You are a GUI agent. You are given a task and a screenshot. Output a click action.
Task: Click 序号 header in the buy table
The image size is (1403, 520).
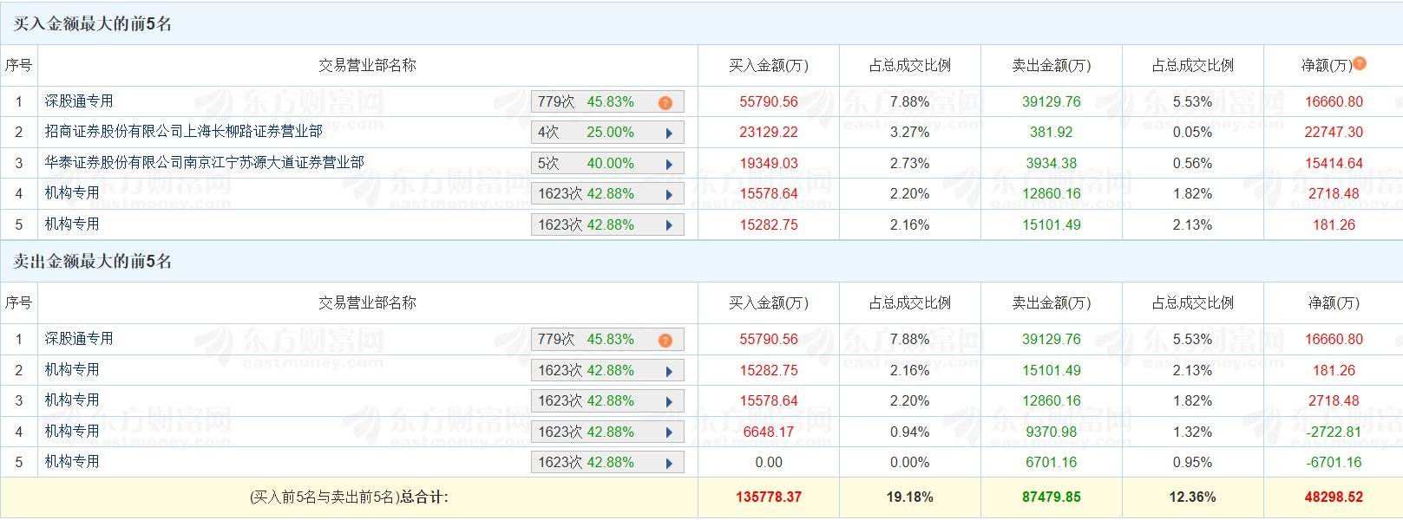[x=18, y=66]
